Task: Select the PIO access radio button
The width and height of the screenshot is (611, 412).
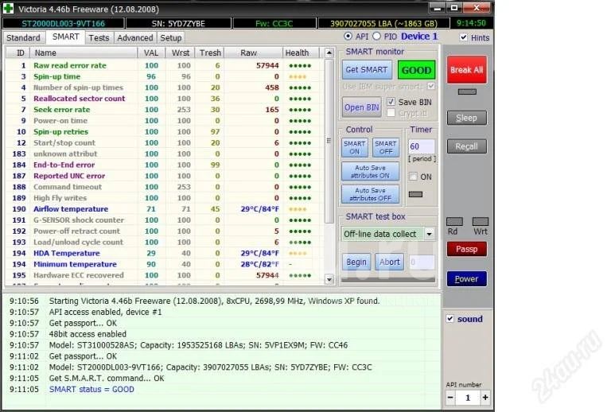Action: [x=376, y=37]
